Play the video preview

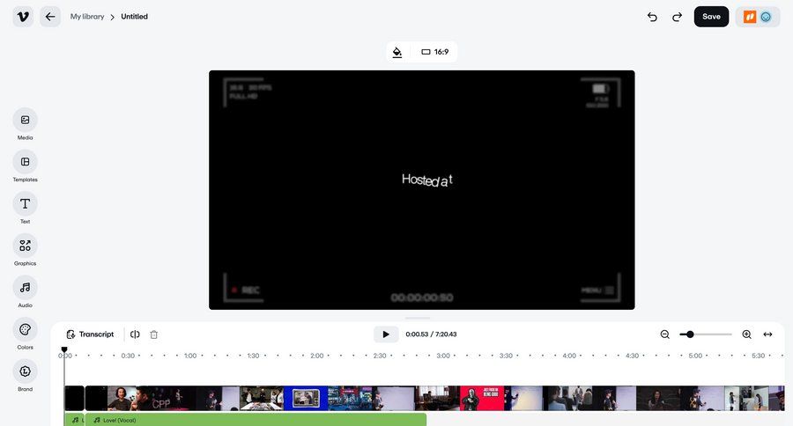pos(386,334)
